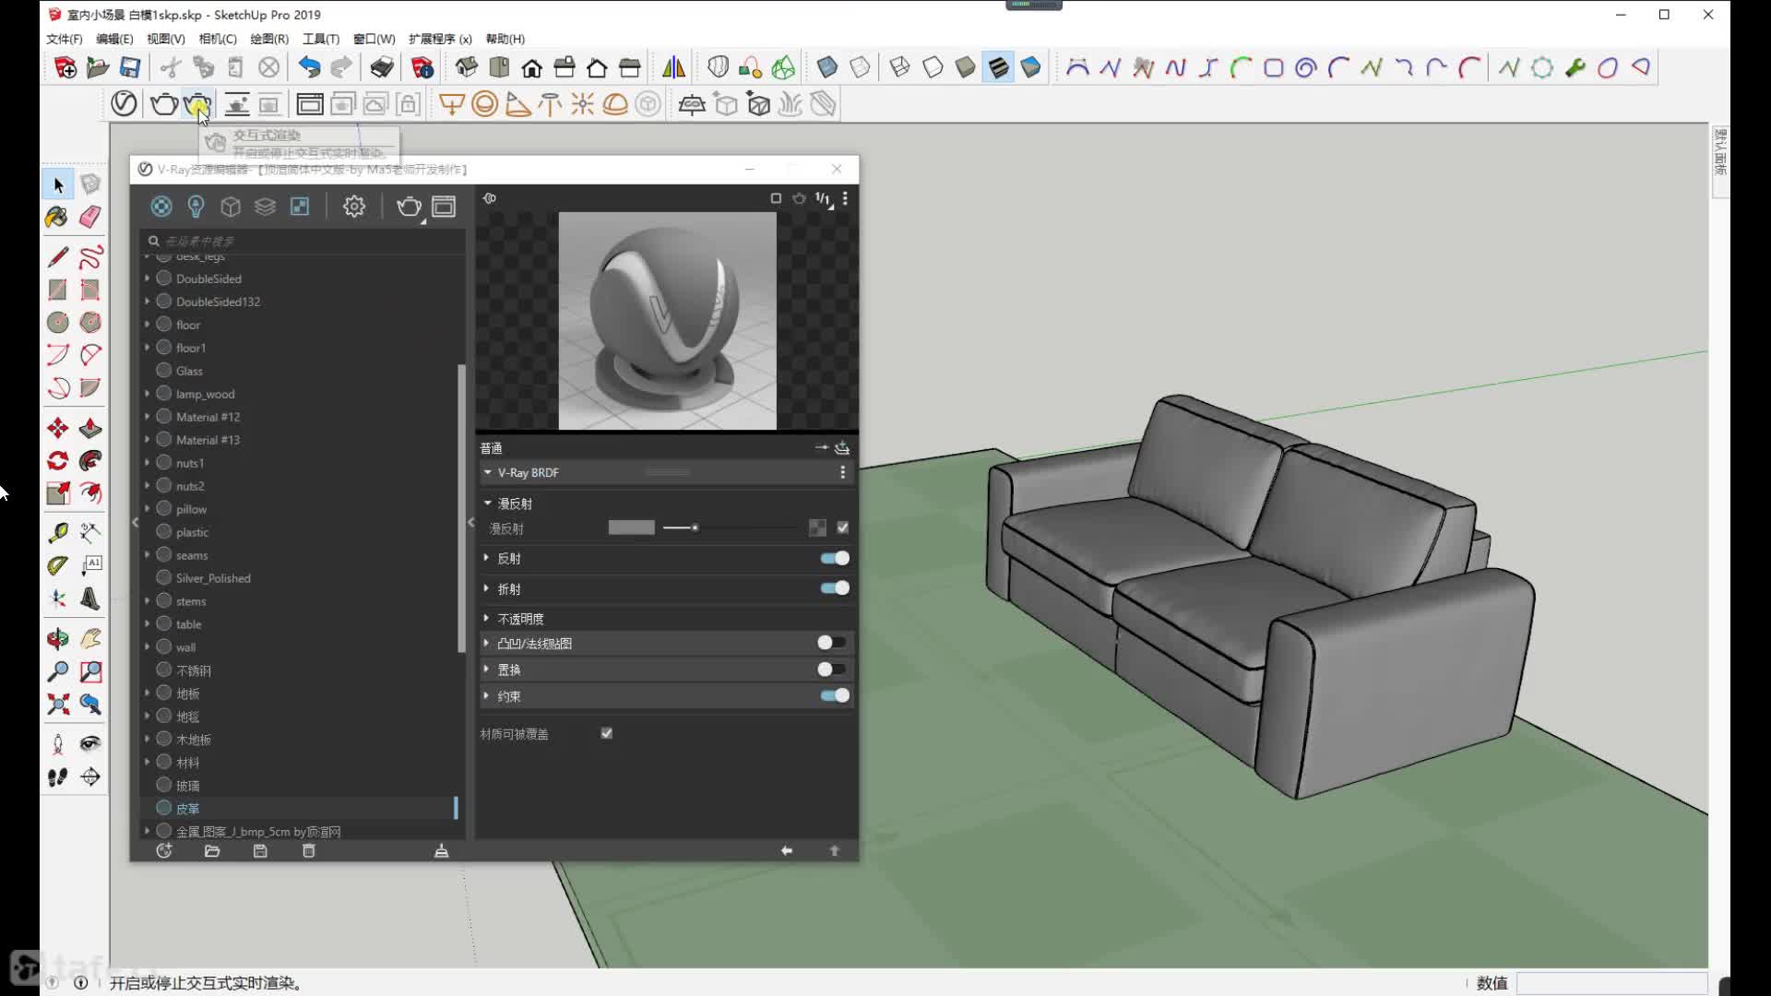This screenshot has height=996, width=1771.
Task: Open the 工具(T) menu
Action: pyautogui.click(x=321, y=39)
